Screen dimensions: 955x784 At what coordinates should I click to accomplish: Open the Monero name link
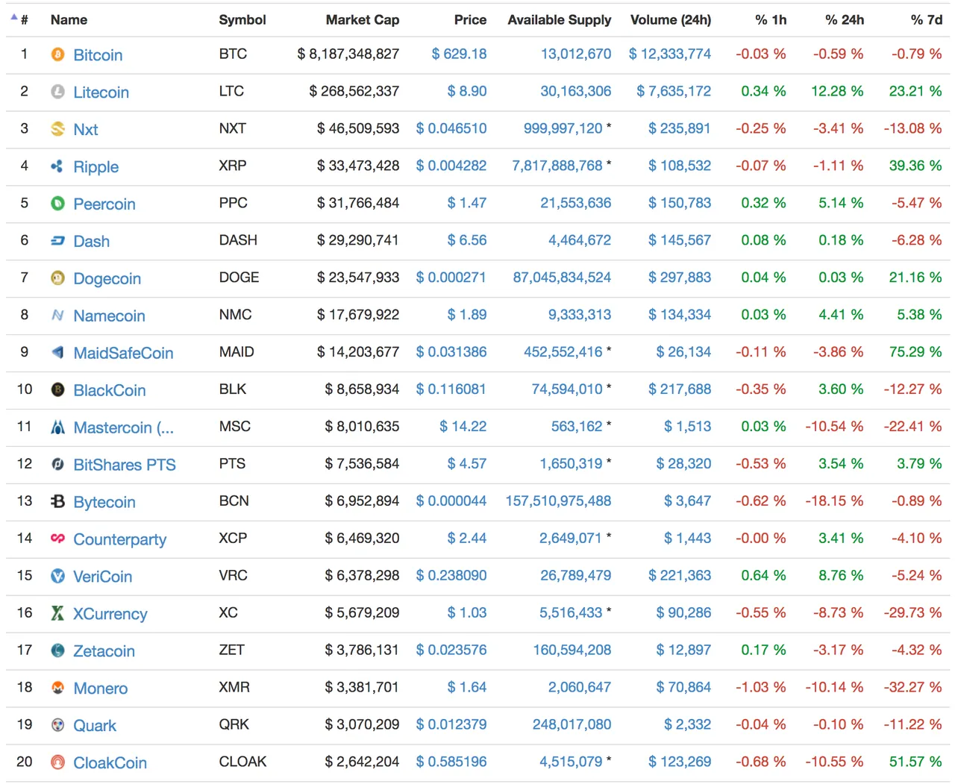(x=101, y=688)
